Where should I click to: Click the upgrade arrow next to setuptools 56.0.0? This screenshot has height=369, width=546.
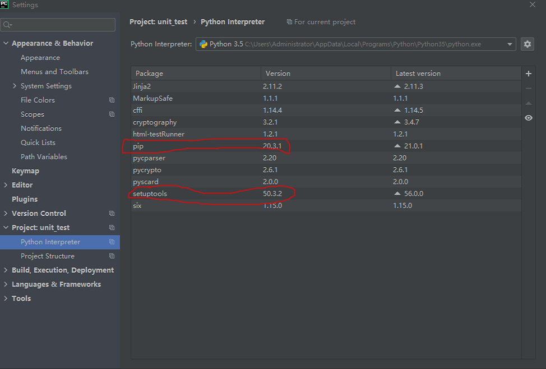pos(397,193)
